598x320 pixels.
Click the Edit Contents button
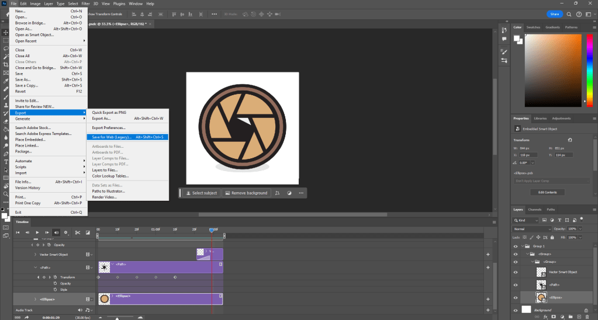(547, 192)
